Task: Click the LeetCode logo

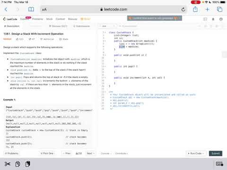Action: click(10, 19)
